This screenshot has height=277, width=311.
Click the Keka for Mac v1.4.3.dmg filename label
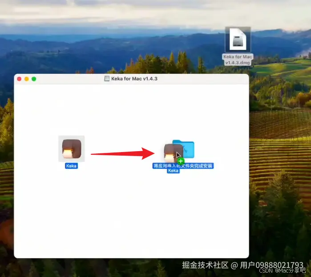238,60
